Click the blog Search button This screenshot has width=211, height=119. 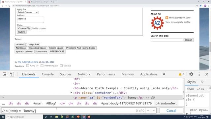pyautogui.click(x=189, y=40)
